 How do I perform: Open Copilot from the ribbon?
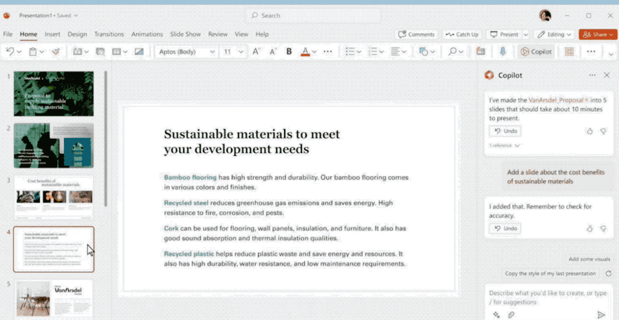coord(536,52)
